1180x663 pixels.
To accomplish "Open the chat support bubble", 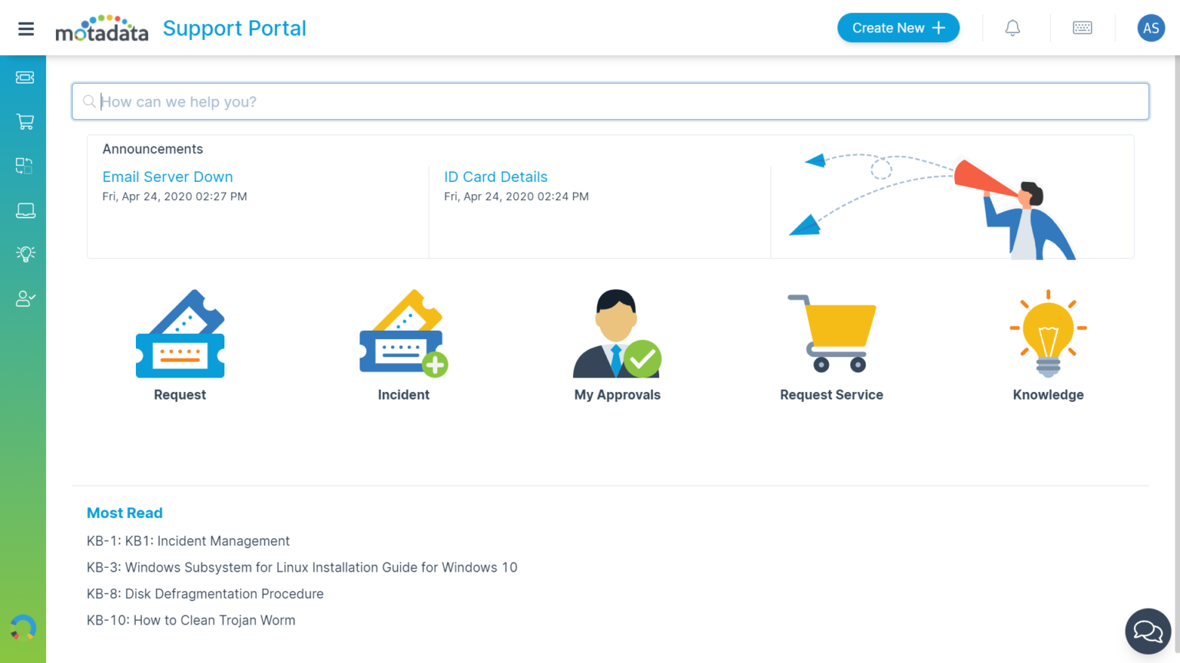I will (1148, 632).
